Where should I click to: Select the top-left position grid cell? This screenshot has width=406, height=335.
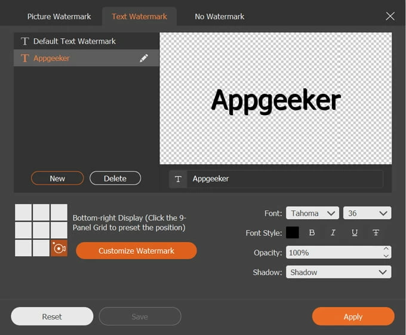pos(23,212)
